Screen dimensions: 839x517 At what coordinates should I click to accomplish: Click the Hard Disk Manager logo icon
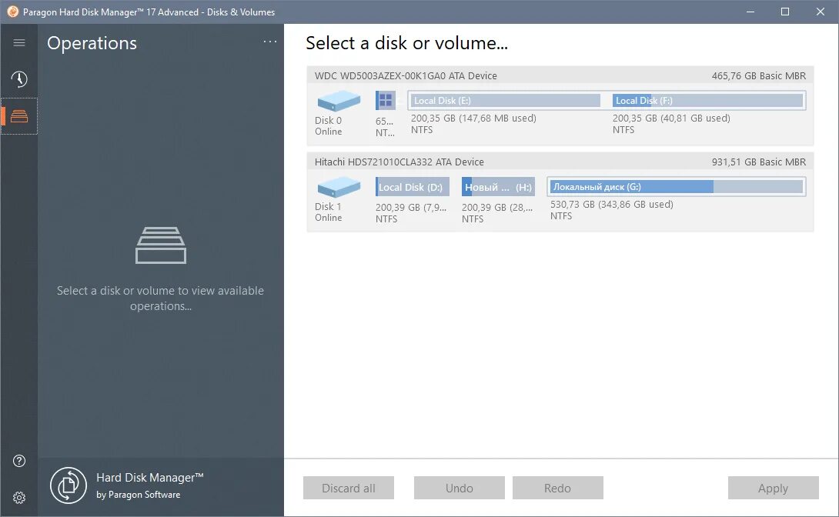point(69,485)
